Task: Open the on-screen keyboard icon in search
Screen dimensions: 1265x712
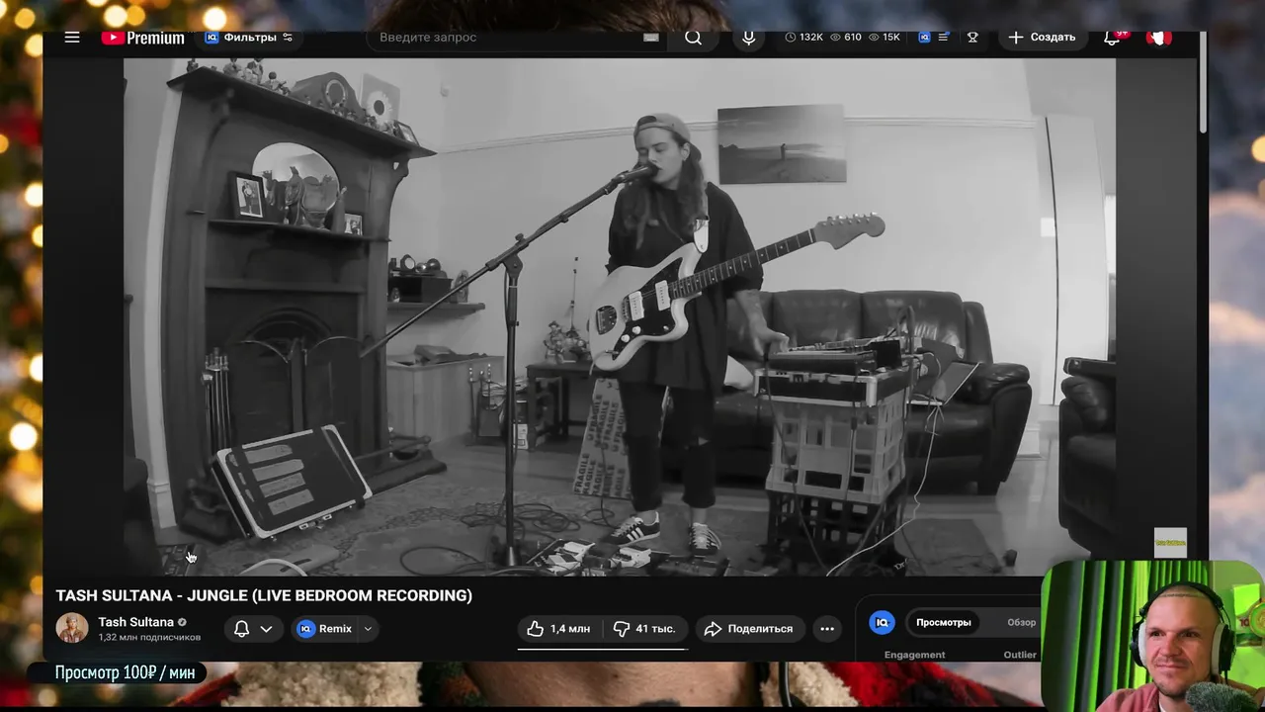Action: pyautogui.click(x=650, y=38)
